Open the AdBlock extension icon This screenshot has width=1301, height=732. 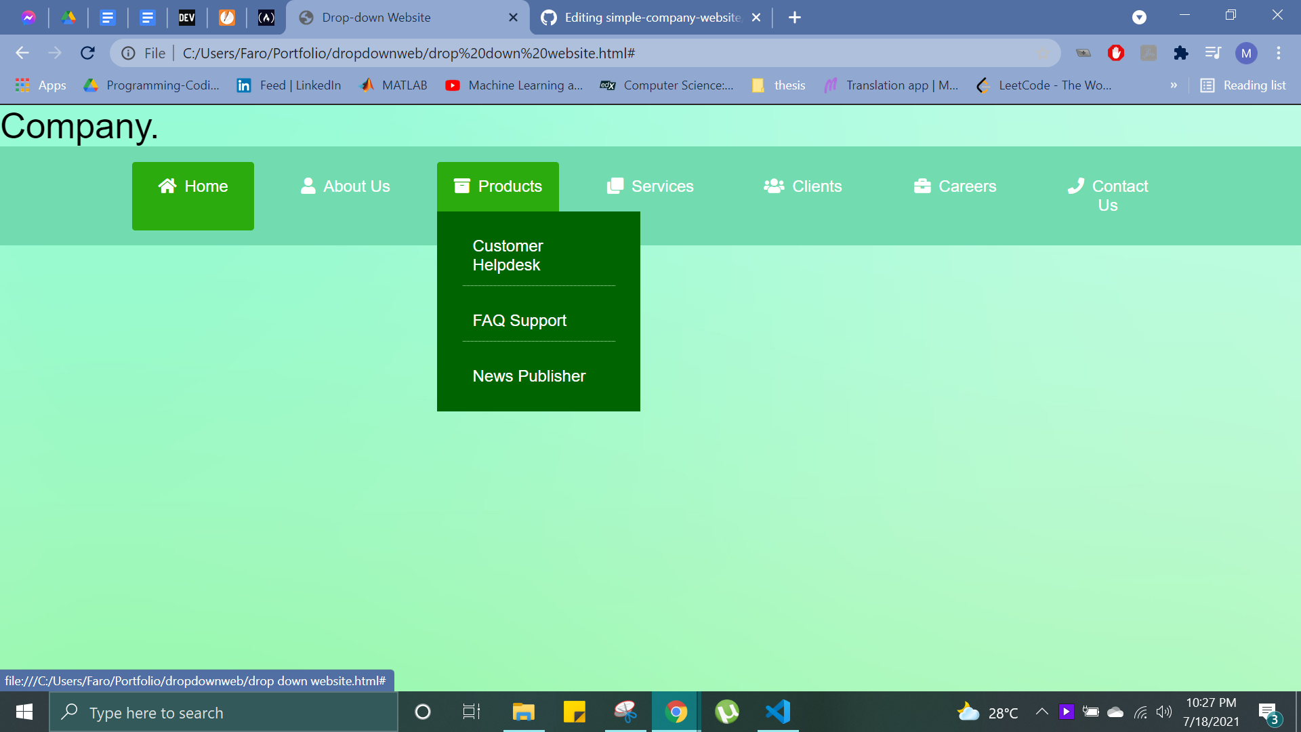(x=1117, y=53)
